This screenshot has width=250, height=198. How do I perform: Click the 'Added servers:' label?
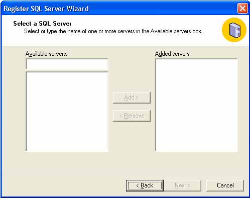(173, 54)
